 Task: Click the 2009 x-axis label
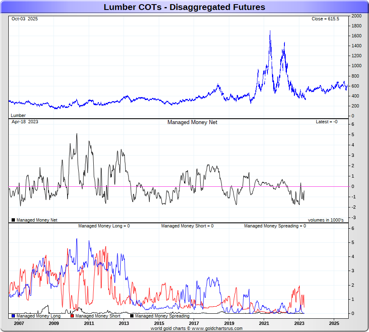(x=54, y=323)
